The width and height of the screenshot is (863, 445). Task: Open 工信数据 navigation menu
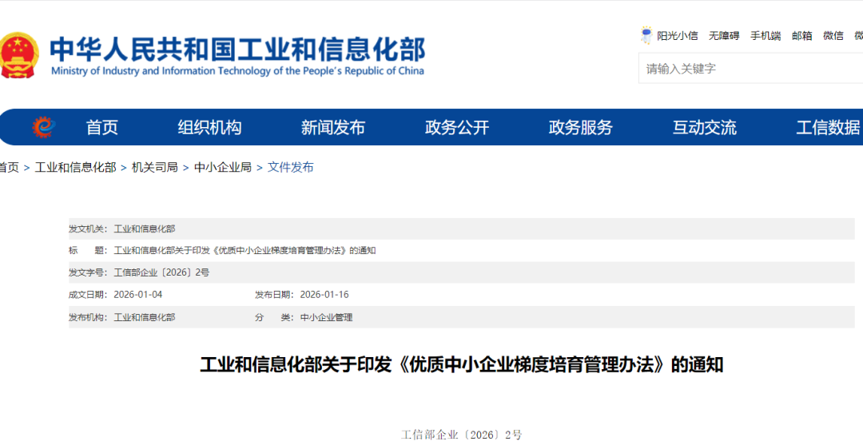829,128
